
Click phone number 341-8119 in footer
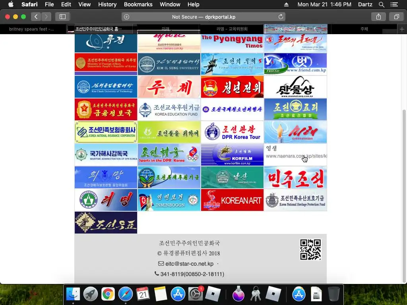[192, 274]
